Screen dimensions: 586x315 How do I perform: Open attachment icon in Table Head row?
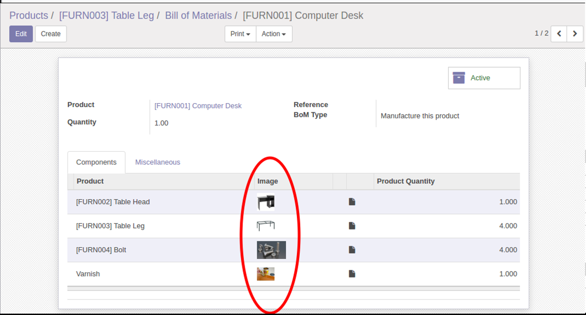(352, 202)
